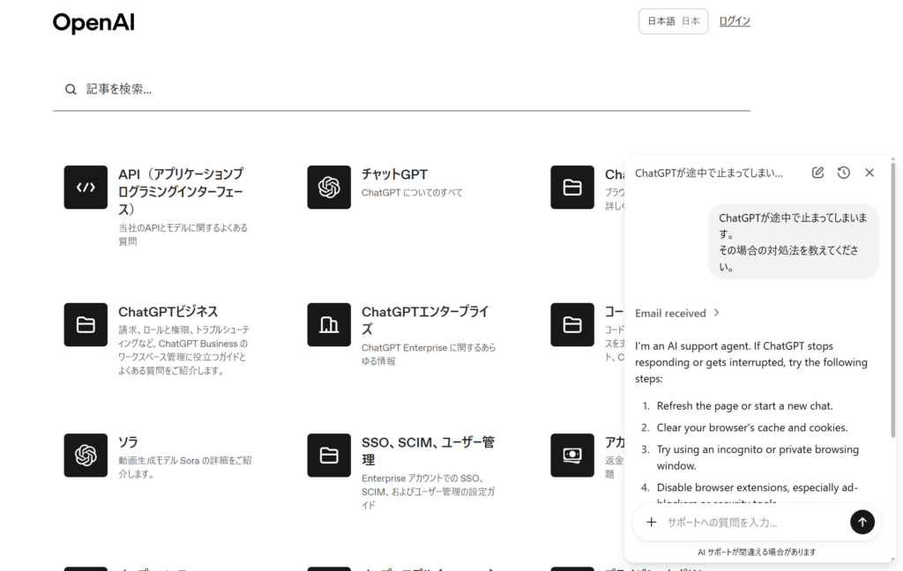The height and width of the screenshot is (571, 903).
Task: Open the 日本語 language selector
Action: point(673,21)
